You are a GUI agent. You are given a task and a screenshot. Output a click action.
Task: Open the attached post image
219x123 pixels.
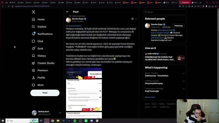pos(84,93)
